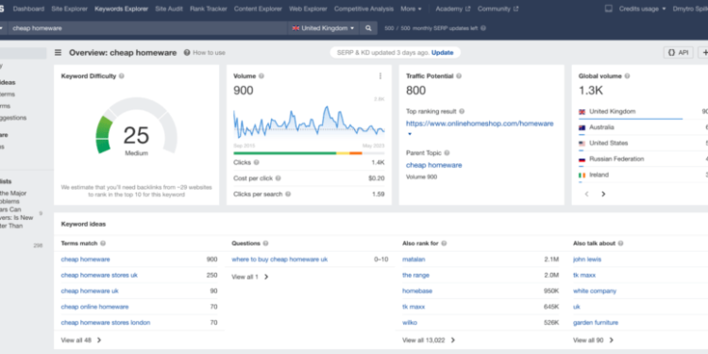708x354 pixels.
Task: Click the search magnifier button
Action: click(368, 28)
